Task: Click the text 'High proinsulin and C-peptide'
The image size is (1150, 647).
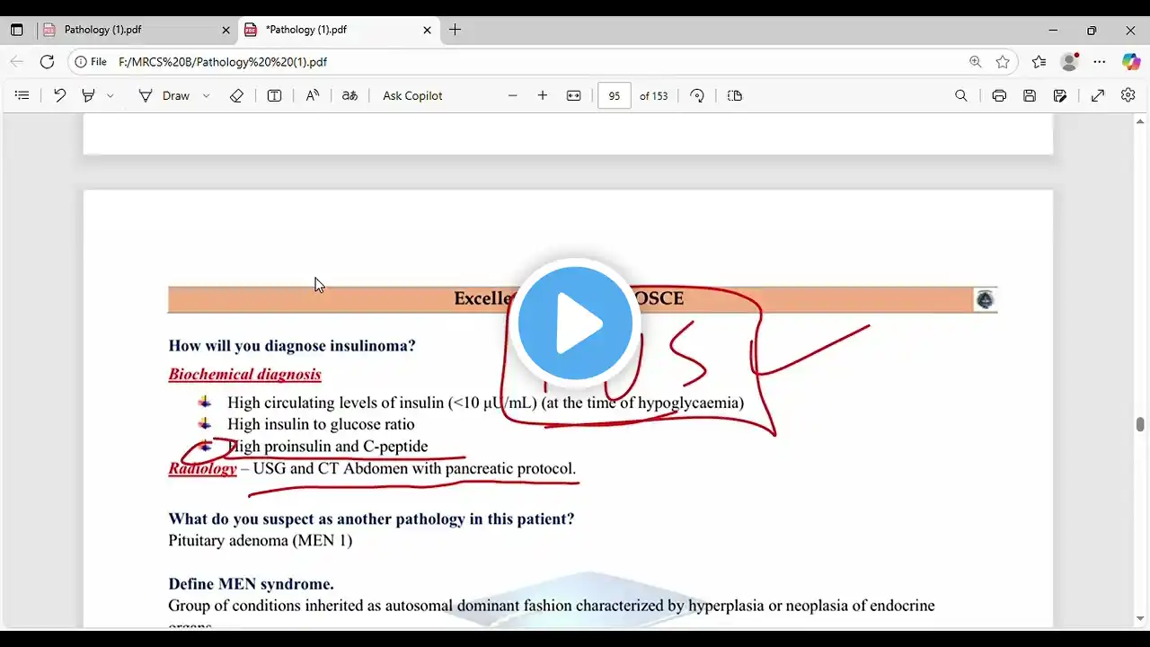Action: [x=327, y=447]
